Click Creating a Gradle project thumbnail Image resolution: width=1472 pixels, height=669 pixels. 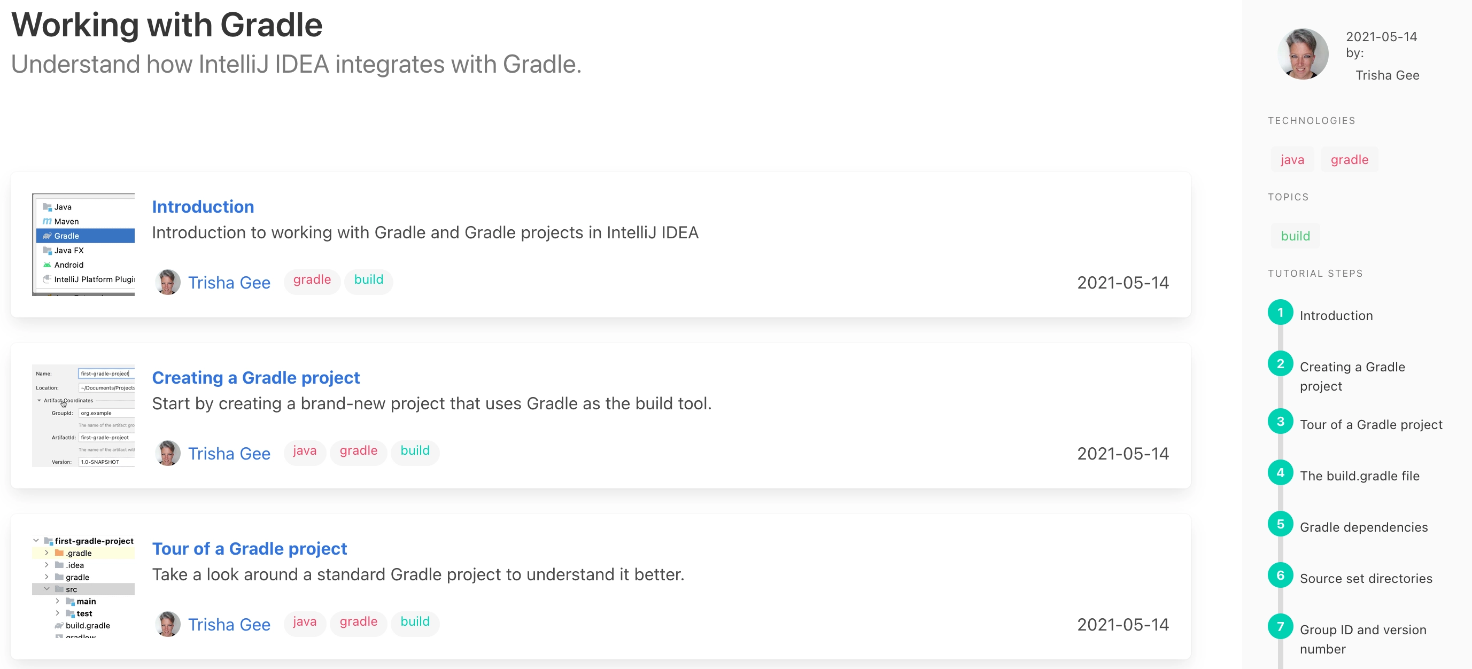[x=83, y=415]
